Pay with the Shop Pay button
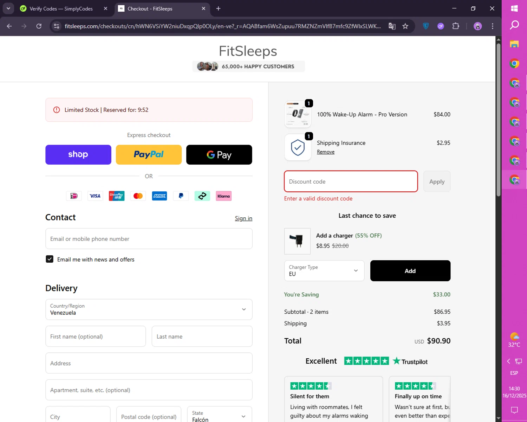This screenshot has width=527, height=422. [x=78, y=155]
